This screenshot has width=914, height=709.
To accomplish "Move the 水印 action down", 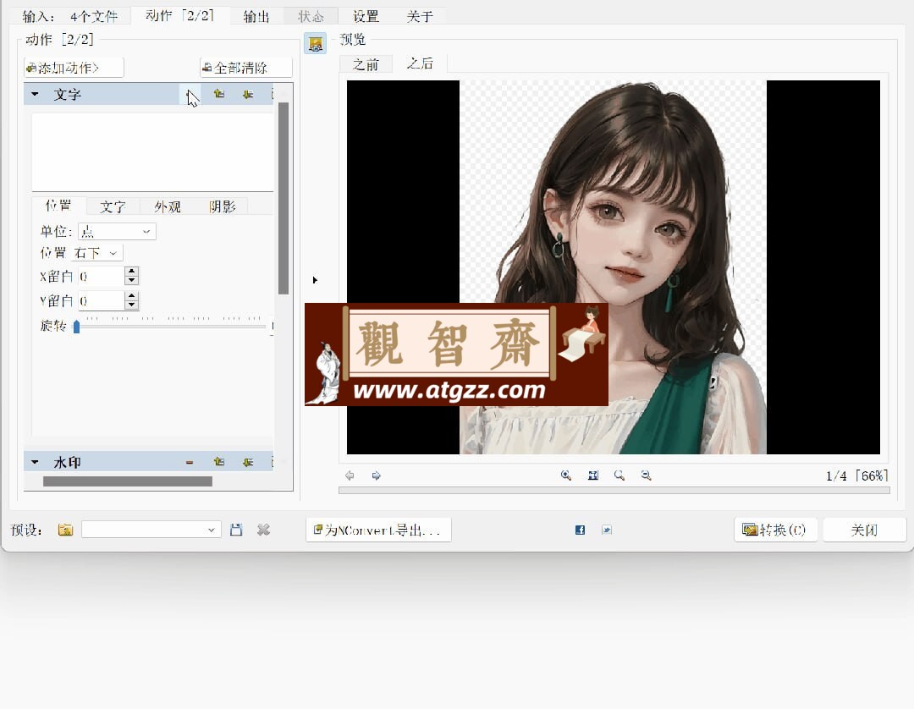I will tap(248, 462).
